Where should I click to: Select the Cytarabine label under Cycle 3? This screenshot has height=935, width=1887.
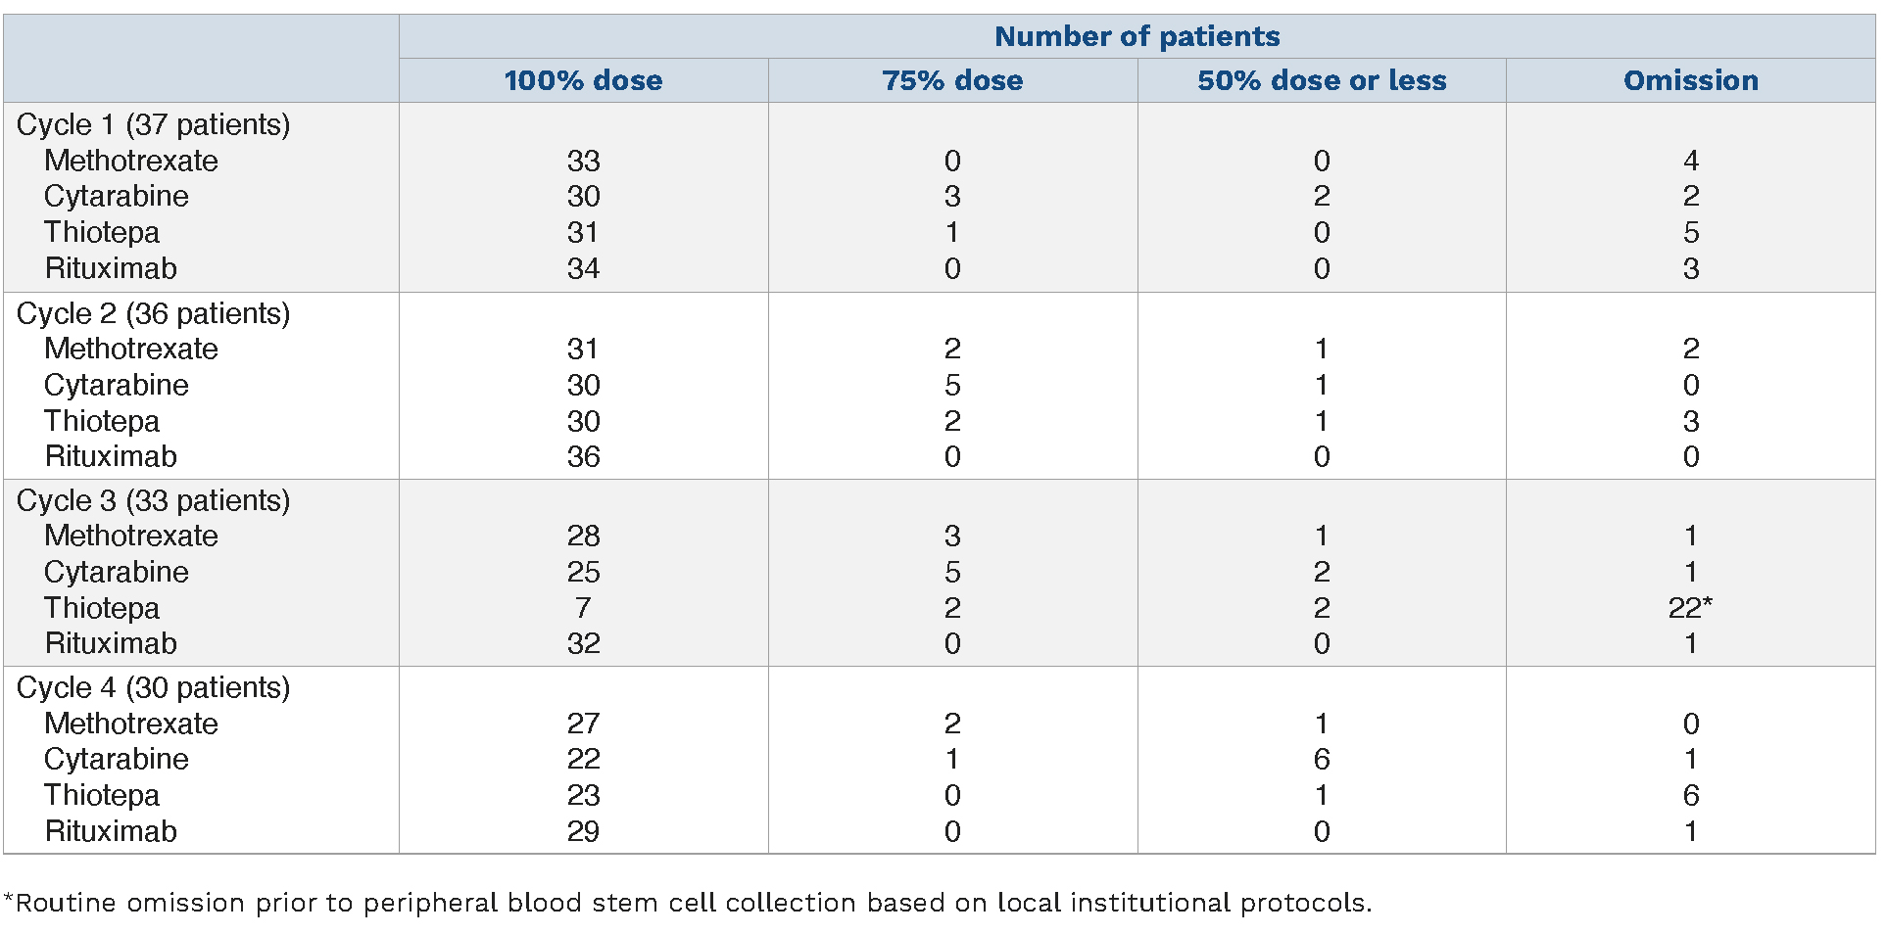117,572
